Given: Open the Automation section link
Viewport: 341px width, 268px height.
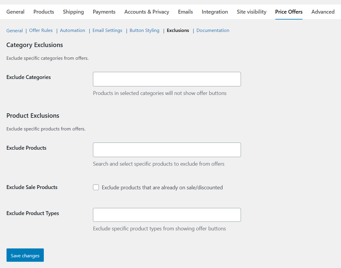Looking at the screenshot, I should click(x=73, y=30).
